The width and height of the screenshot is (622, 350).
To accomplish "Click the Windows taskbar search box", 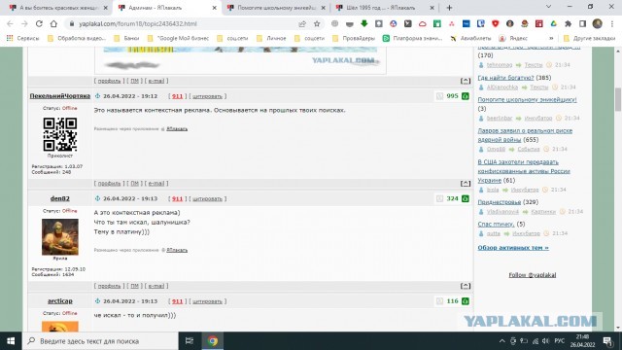I will pos(100,341).
